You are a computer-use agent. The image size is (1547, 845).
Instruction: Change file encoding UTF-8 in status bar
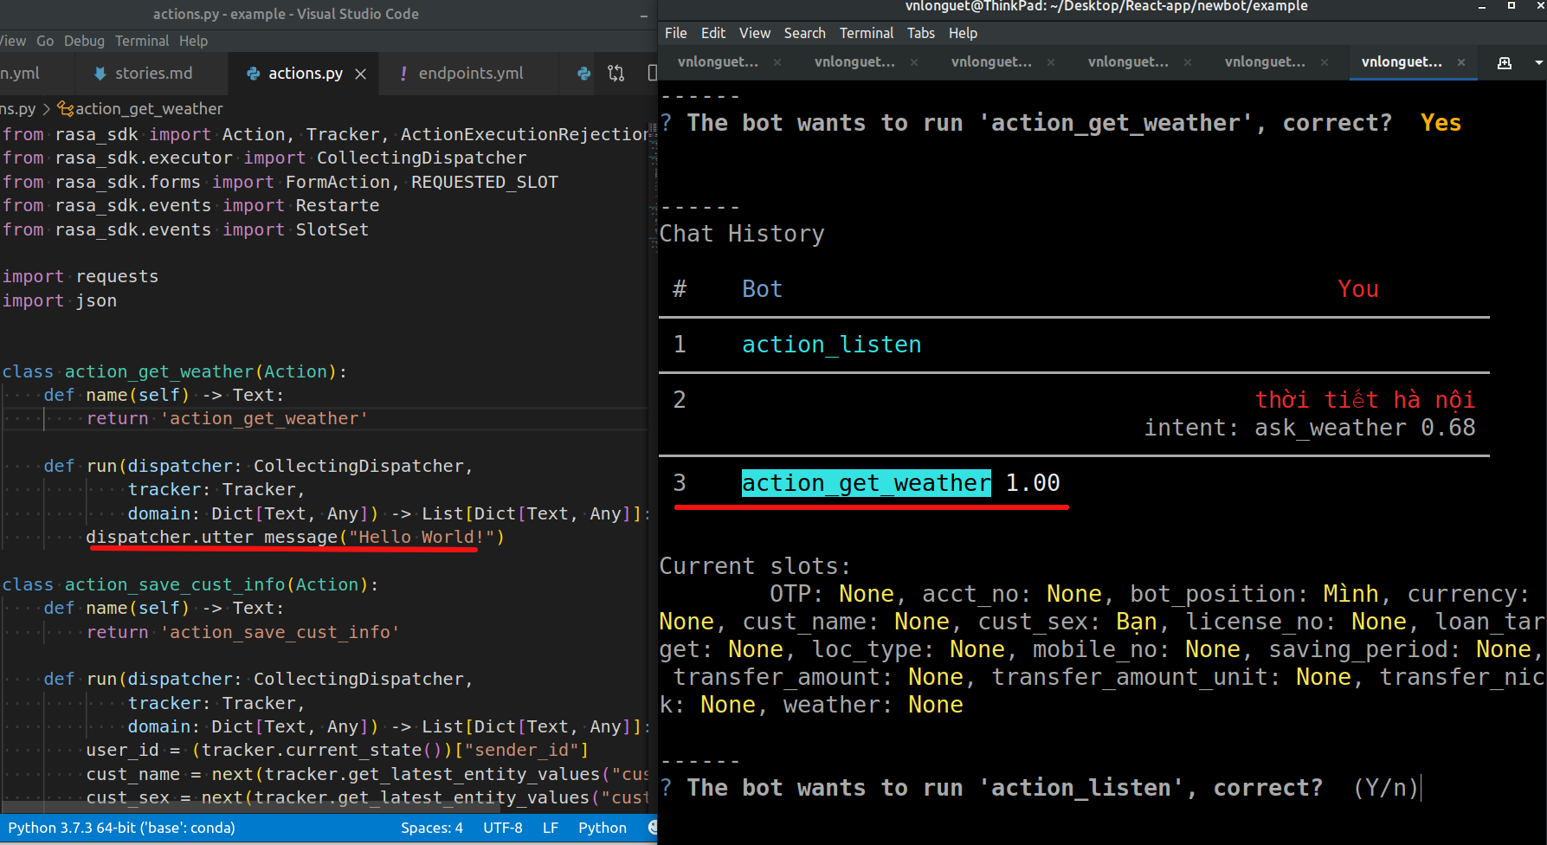click(x=503, y=828)
